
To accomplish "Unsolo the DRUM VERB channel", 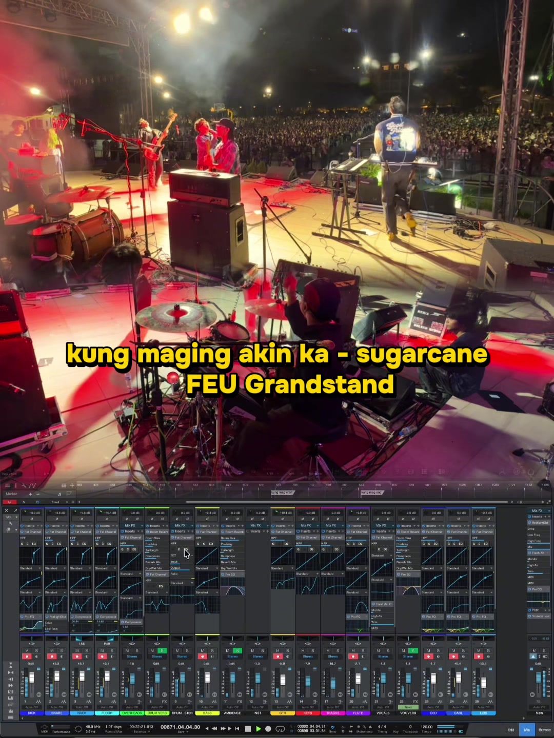I will pyautogui.click(x=162, y=650).
